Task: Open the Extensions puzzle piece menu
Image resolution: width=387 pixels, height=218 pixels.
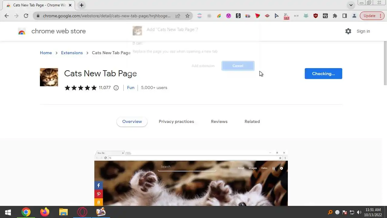Action: 335,16
